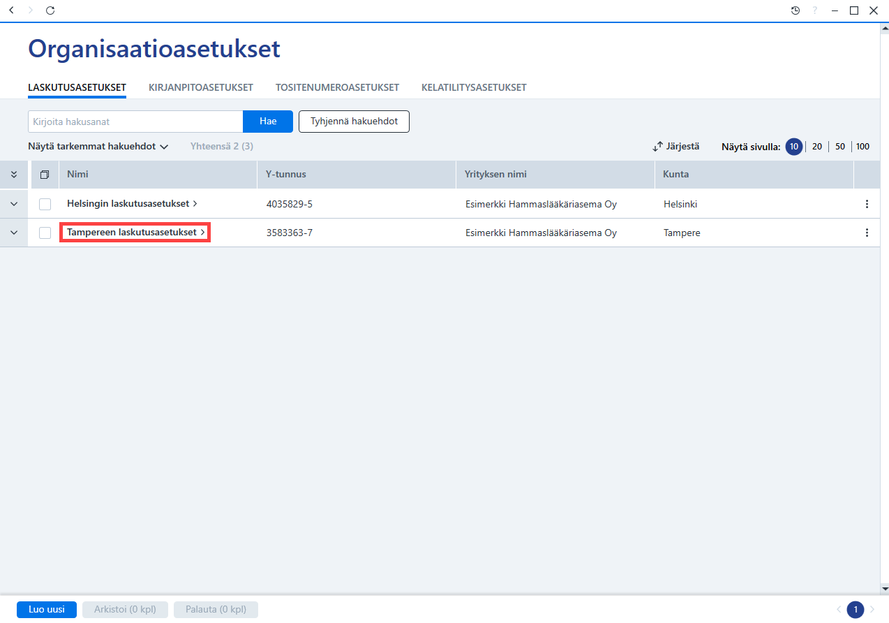Show 20 items per page
This screenshot has width=889, height=623.
pos(817,147)
